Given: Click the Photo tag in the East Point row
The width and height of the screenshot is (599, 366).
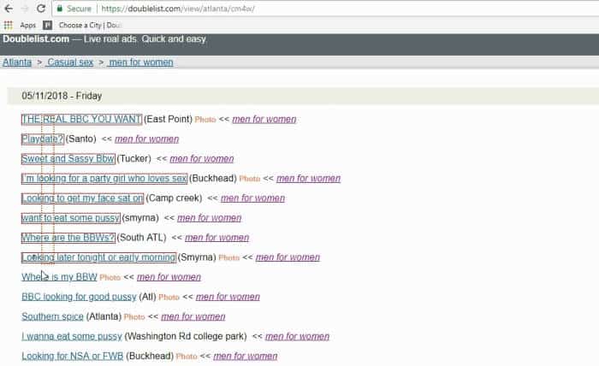Looking at the screenshot, I should tap(205, 120).
